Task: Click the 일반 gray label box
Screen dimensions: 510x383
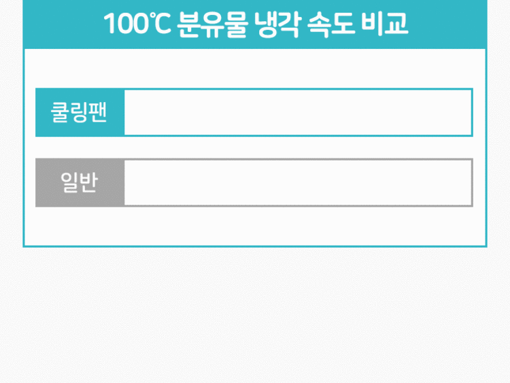Action: point(80,182)
